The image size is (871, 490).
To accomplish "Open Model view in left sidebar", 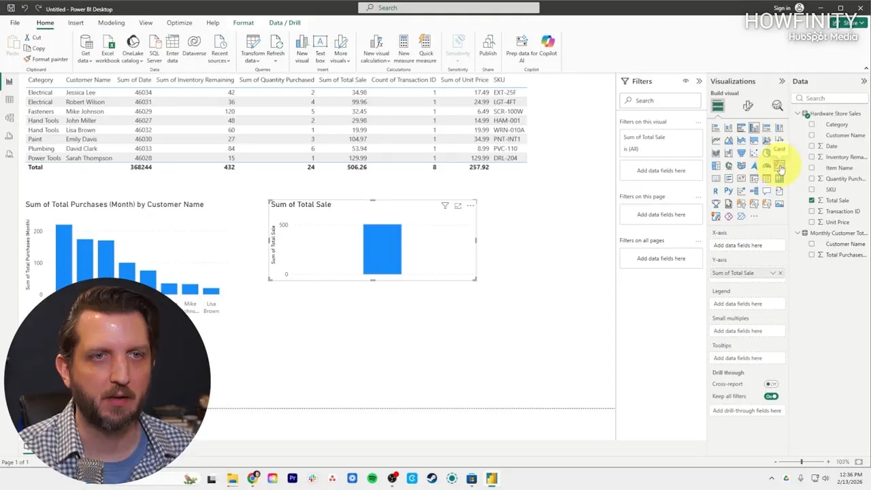I will coord(9,118).
